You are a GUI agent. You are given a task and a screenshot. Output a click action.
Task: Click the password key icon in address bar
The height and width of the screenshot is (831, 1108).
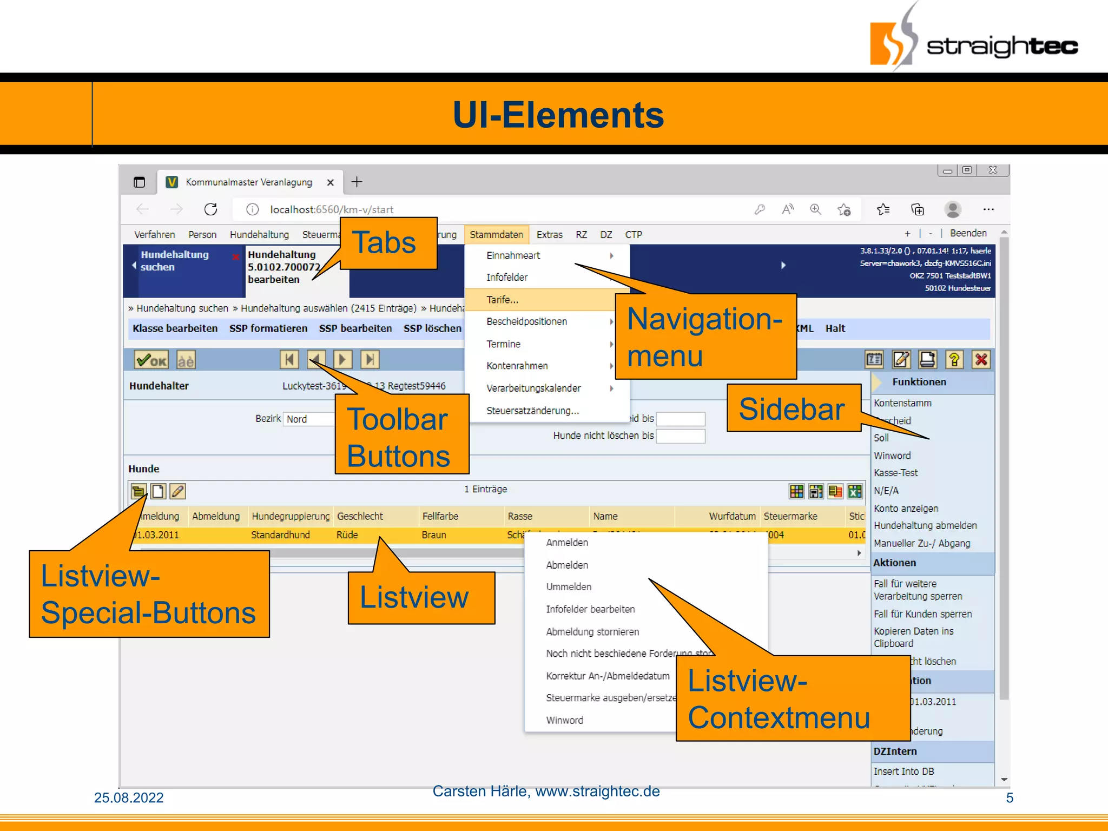(760, 209)
